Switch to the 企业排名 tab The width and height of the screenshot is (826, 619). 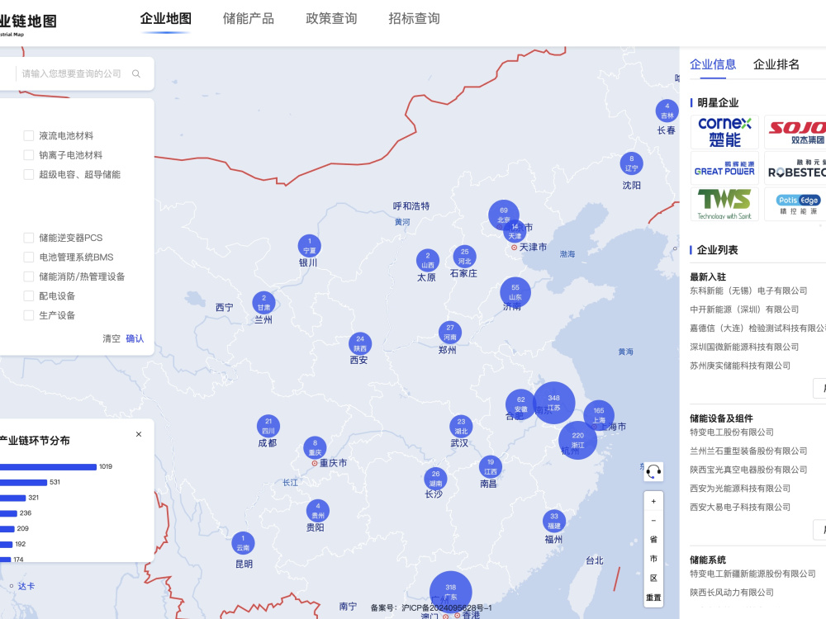(x=776, y=64)
